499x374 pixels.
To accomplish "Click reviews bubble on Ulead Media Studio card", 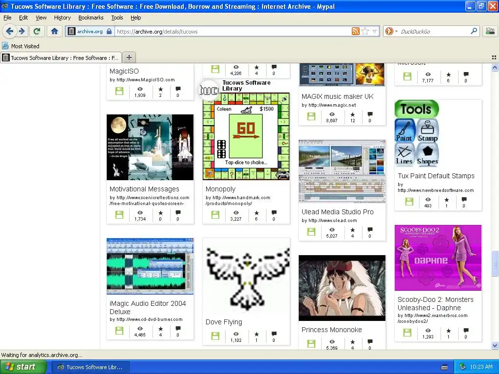I will [x=370, y=229].
